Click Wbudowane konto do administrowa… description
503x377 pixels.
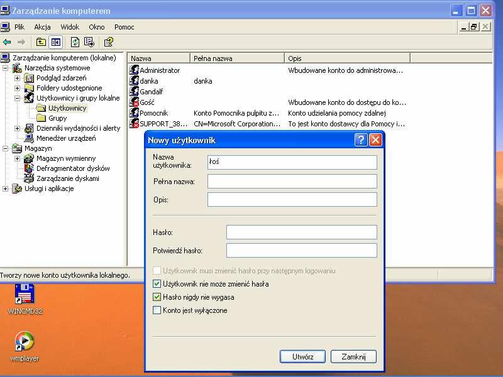pyautogui.click(x=345, y=70)
